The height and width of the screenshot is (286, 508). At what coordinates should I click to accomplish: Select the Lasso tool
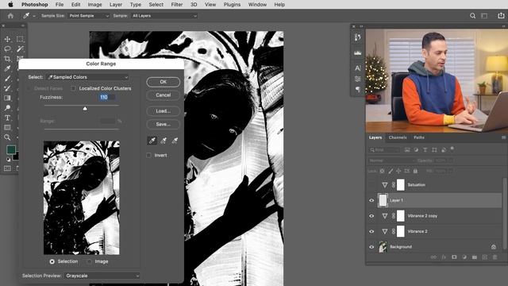pos(7,49)
